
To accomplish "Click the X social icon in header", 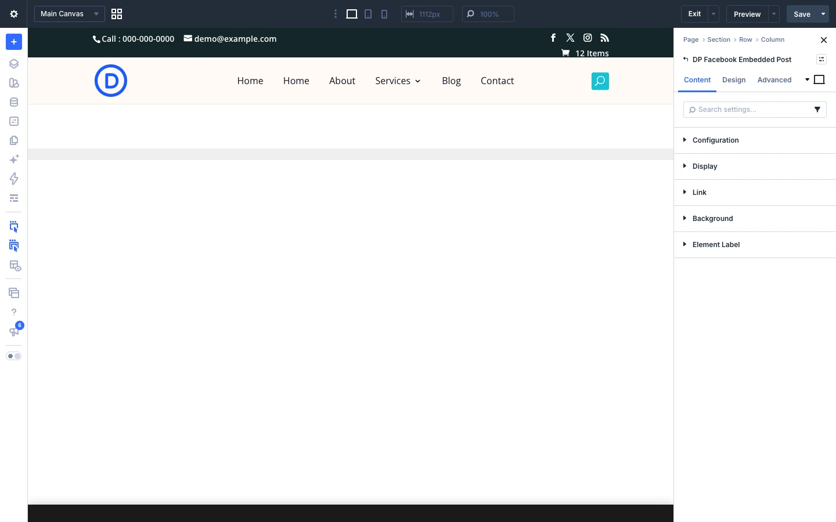I will point(570,38).
